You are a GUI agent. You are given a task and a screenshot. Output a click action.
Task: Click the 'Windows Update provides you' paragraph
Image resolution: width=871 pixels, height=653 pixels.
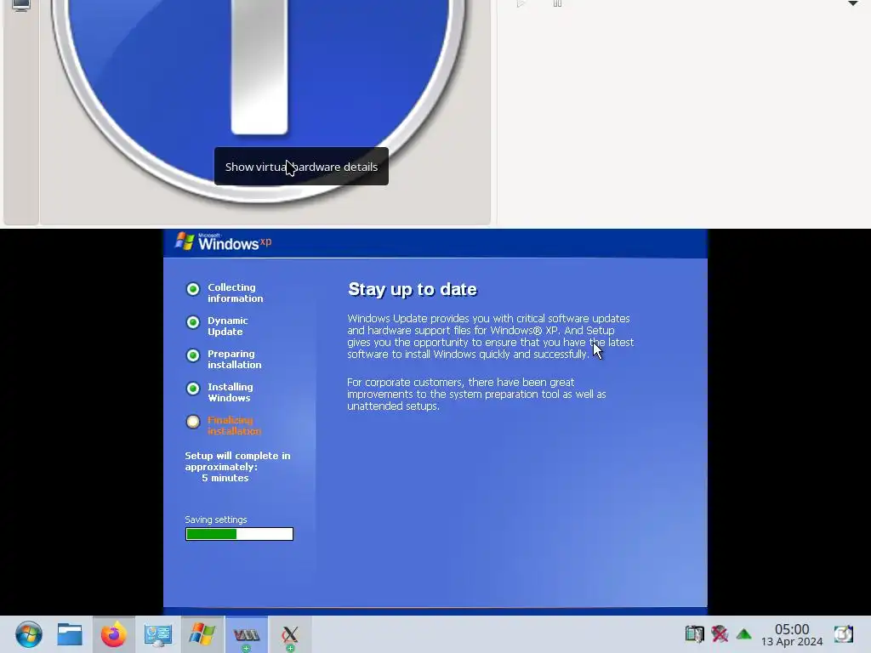click(491, 337)
